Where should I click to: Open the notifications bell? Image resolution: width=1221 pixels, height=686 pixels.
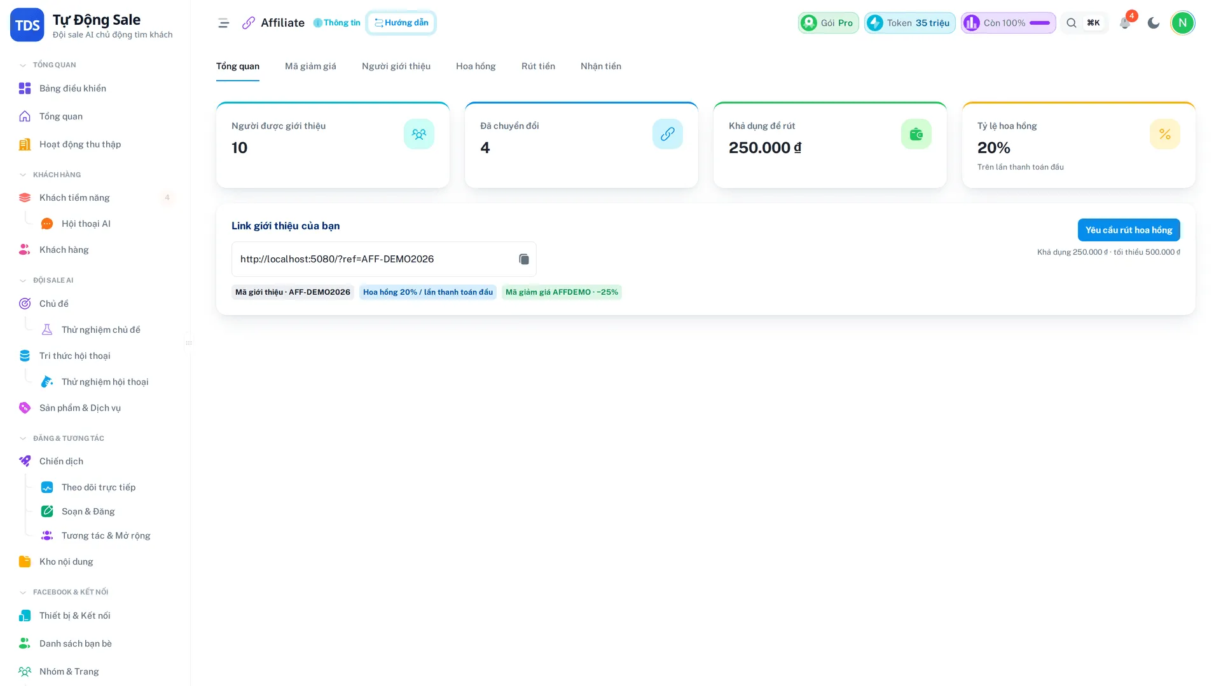point(1125,23)
